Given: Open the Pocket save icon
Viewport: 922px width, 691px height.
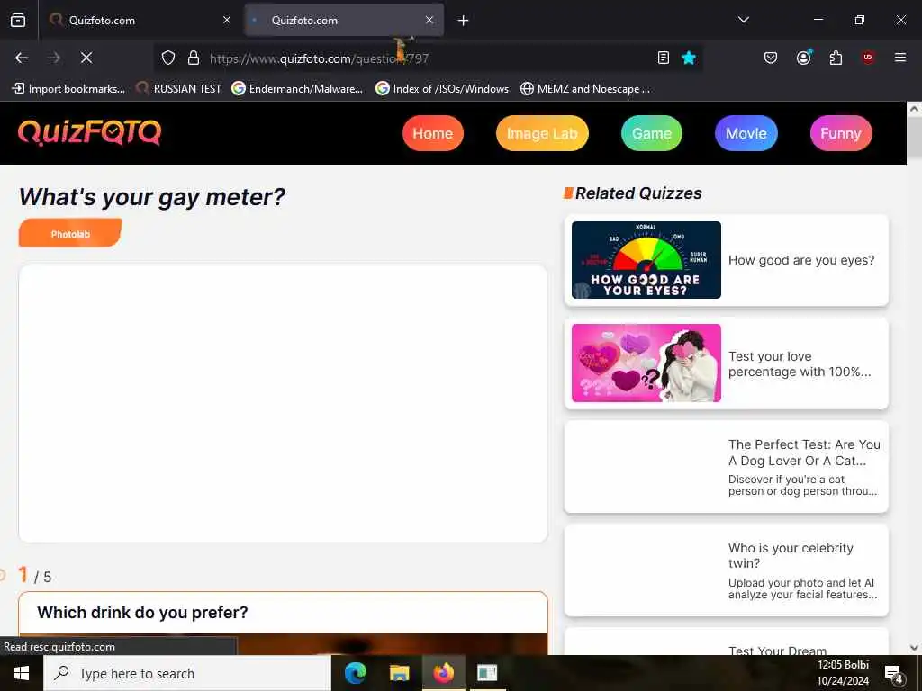Looking at the screenshot, I should pyautogui.click(x=771, y=58).
